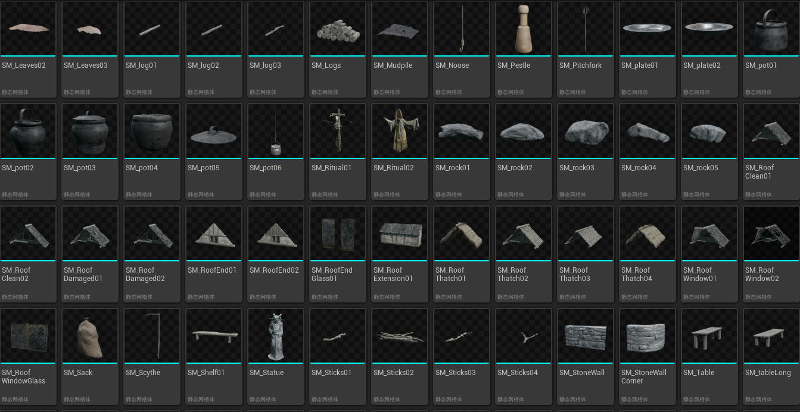The image size is (800, 412).
Task: Select the "SM_rock01" label
Action: (453, 168)
